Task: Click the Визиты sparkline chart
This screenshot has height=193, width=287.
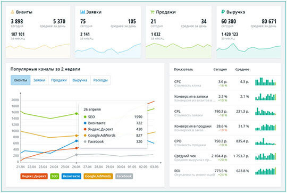Action: (x=38, y=51)
